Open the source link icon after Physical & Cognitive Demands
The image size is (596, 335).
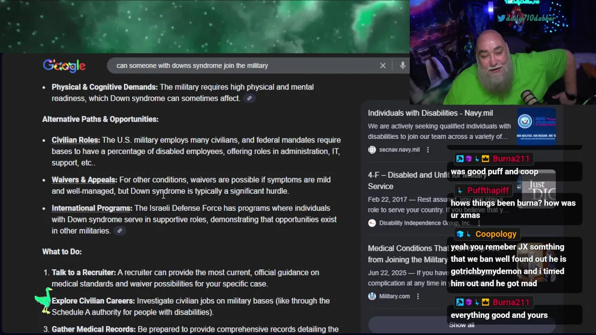pyautogui.click(x=250, y=98)
